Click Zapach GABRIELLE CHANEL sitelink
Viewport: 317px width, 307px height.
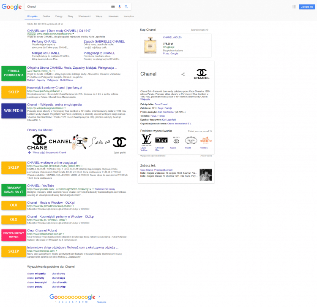coord(104,41)
